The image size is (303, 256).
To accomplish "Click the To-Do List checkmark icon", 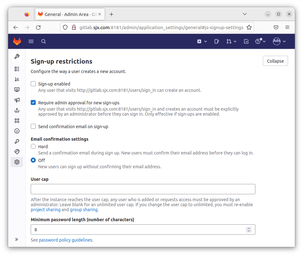I will coord(246,41).
